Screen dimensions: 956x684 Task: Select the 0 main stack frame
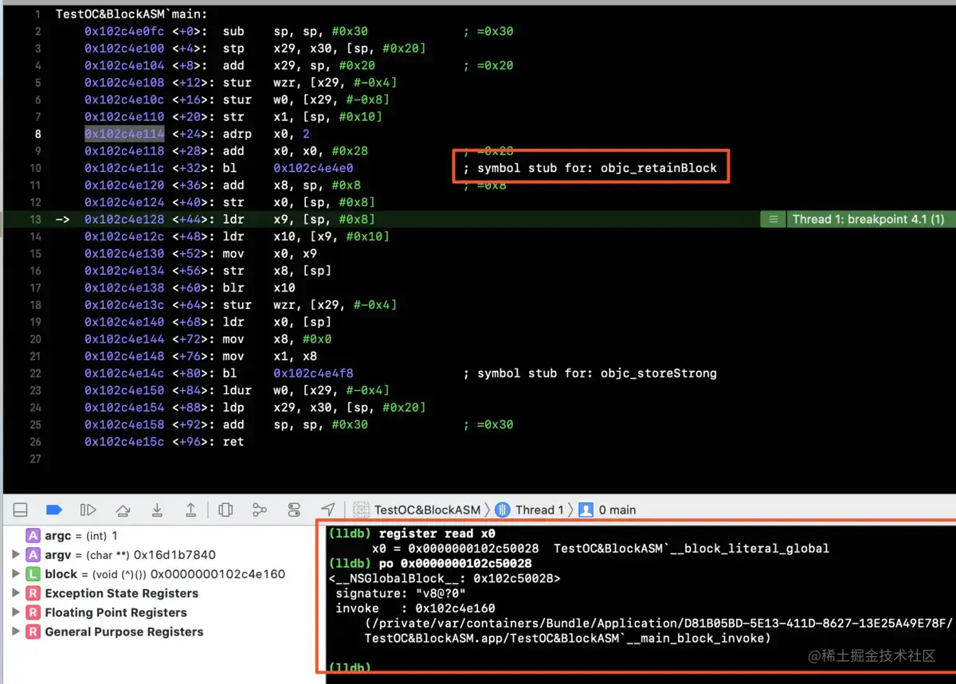pos(607,510)
